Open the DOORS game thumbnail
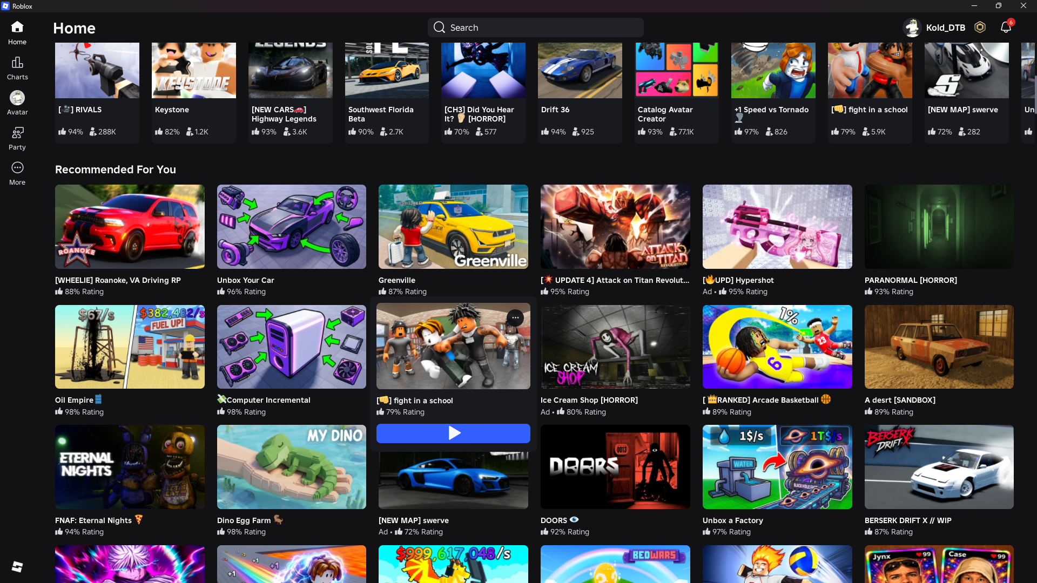 click(615, 467)
